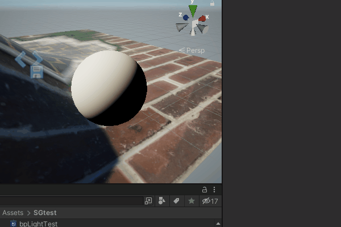The height and width of the screenshot is (227, 341).
Task: Click the SGtest breadcrumb folder
Action: (45, 213)
